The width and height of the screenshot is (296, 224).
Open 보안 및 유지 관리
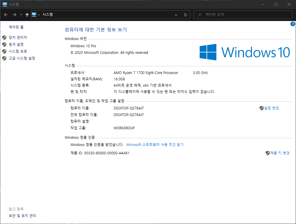(23, 216)
